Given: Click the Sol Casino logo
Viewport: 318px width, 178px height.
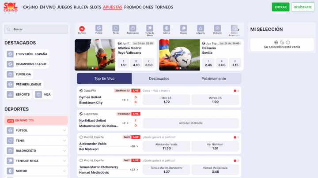Looking at the screenshot, I should click(11, 7).
